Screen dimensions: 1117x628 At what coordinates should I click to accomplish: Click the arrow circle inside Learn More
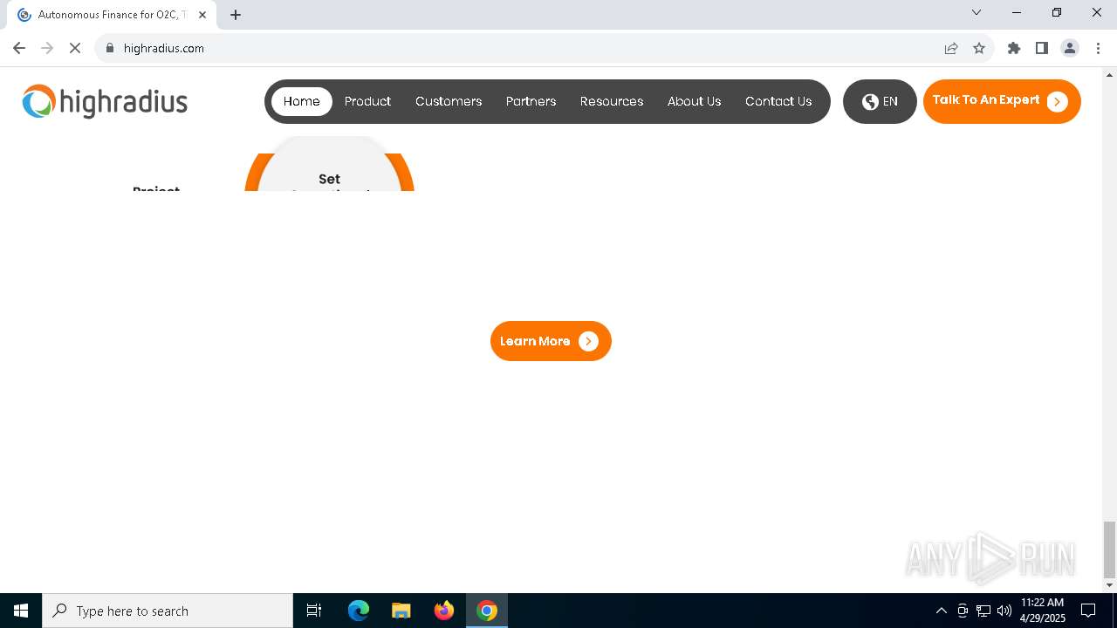click(589, 341)
